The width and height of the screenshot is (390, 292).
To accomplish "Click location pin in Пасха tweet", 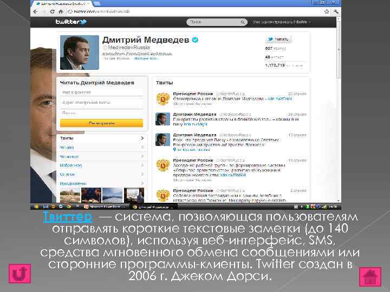I will click(174, 150).
